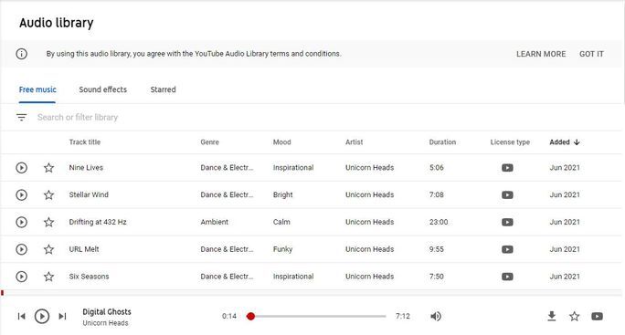Skip to previous track in player
The width and height of the screenshot is (625, 335).
(22, 316)
